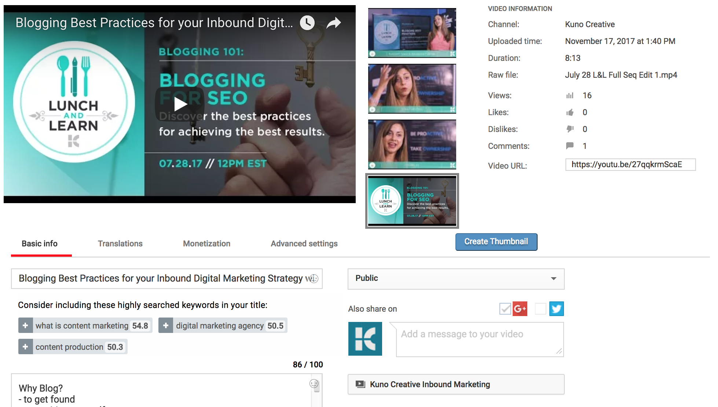
Task: Add keyword 'digital marketing agency' plus icon
Action: 166,326
